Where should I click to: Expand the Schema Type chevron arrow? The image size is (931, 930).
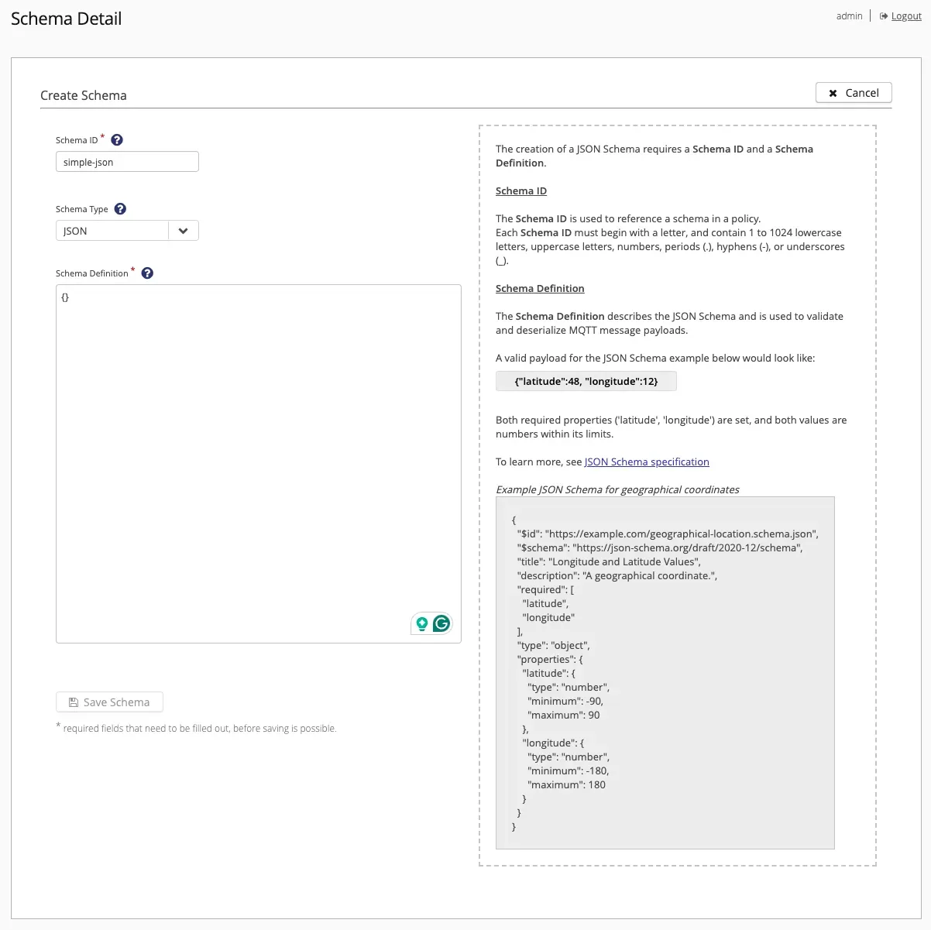[x=183, y=231]
